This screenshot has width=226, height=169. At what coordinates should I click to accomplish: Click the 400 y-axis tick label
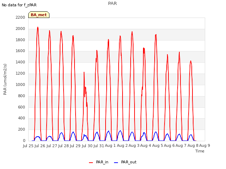point(22,118)
